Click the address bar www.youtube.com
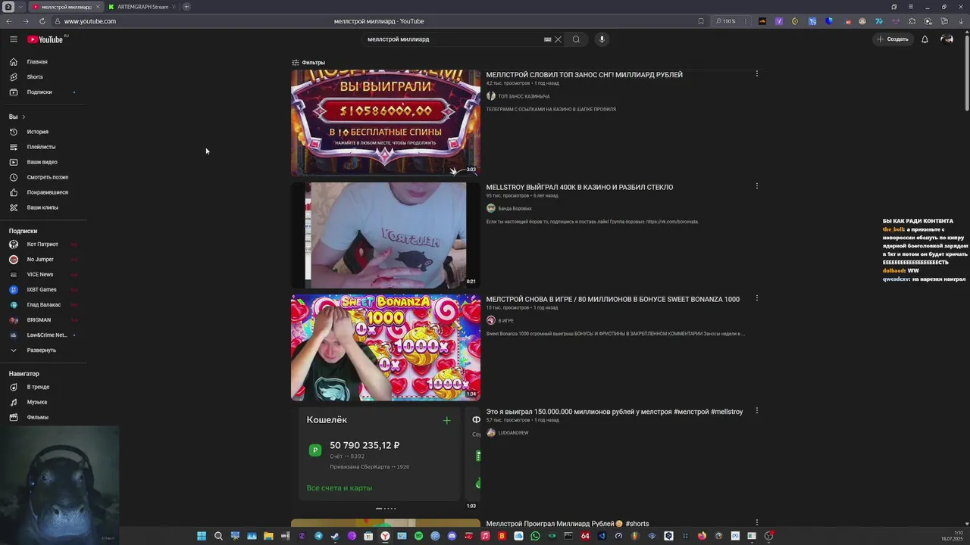The height and width of the screenshot is (545, 970). 90,21
